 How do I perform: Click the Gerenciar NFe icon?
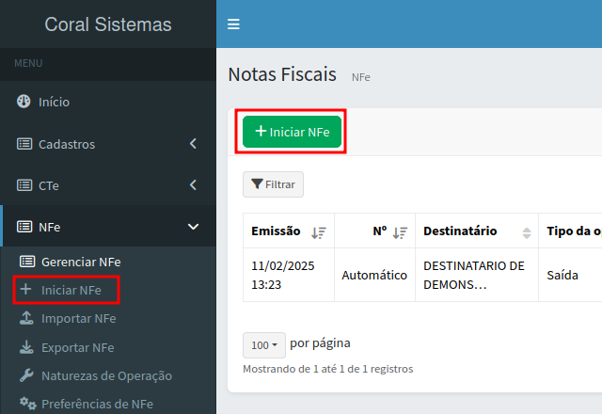[27, 261]
